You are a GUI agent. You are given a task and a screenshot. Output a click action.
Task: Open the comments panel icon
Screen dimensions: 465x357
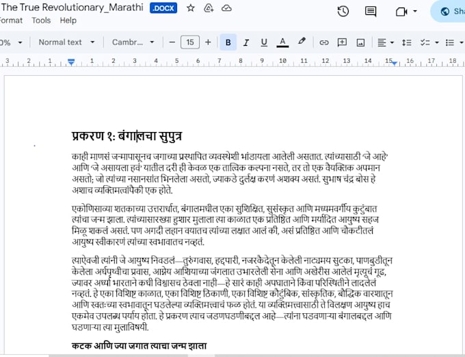click(x=371, y=12)
